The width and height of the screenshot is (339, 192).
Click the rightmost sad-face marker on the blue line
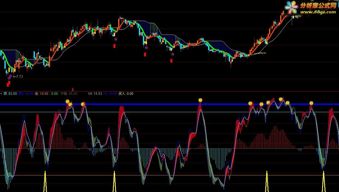(x=311, y=103)
